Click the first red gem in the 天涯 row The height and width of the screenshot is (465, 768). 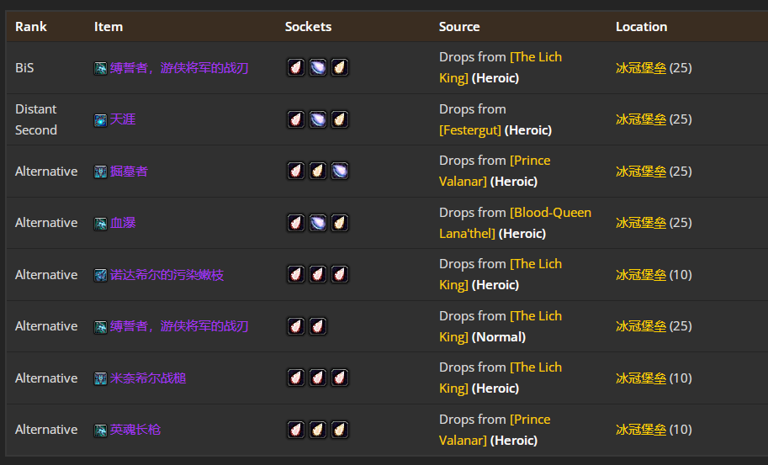[295, 119]
